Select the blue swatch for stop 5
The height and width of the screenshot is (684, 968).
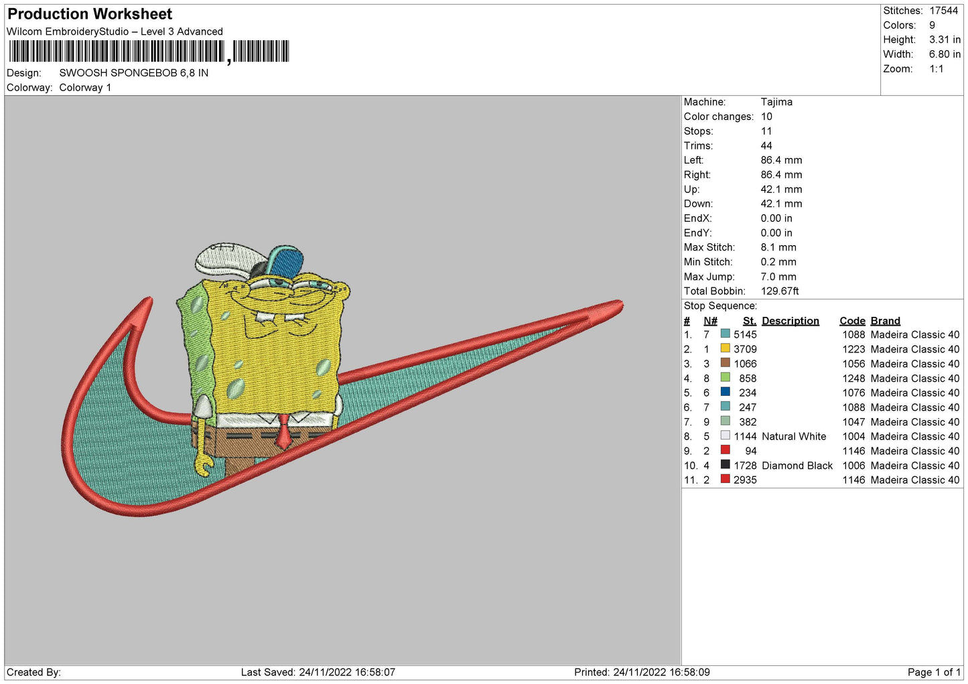(725, 392)
